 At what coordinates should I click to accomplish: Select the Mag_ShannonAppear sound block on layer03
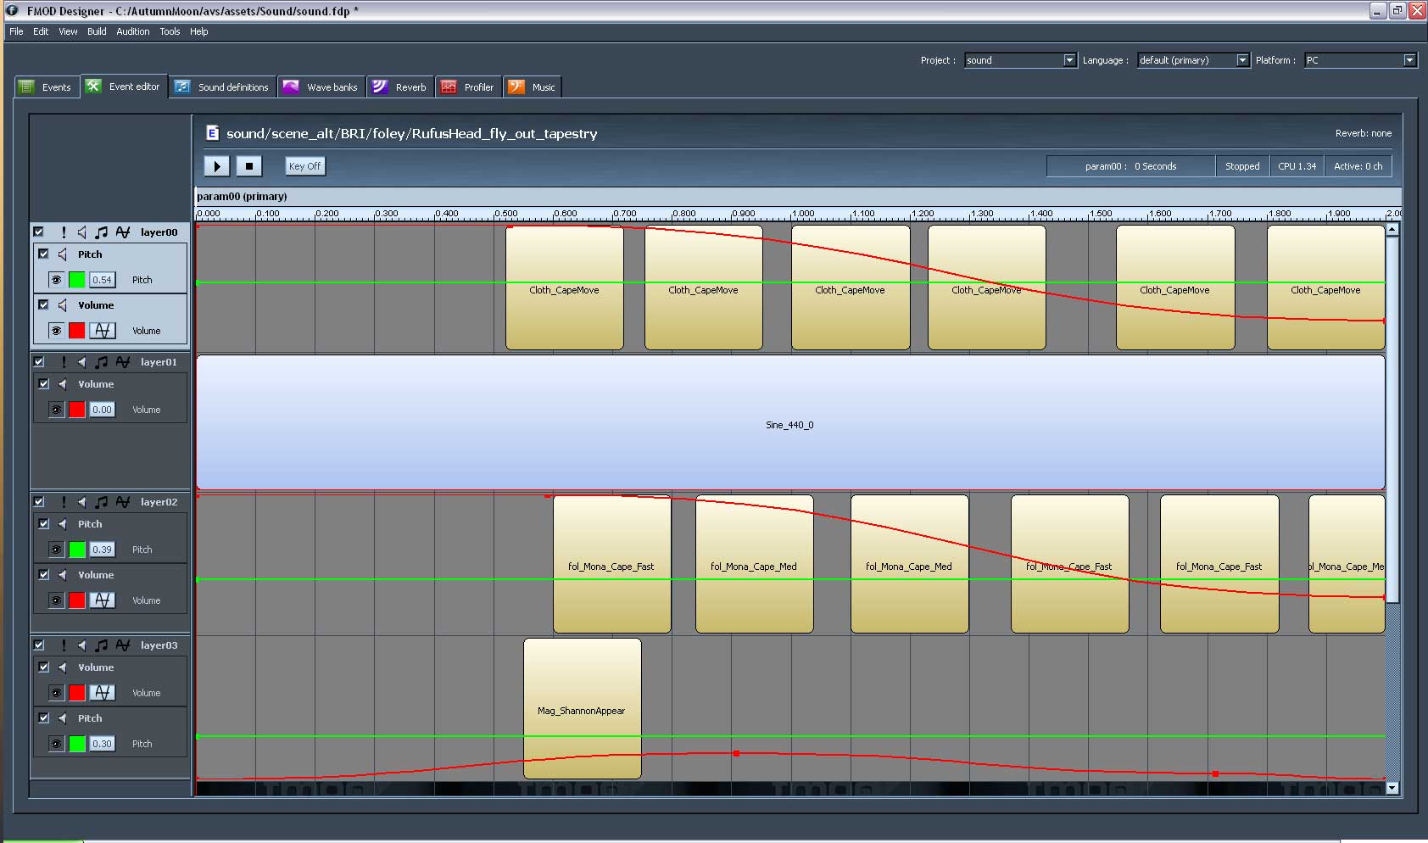point(583,708)
